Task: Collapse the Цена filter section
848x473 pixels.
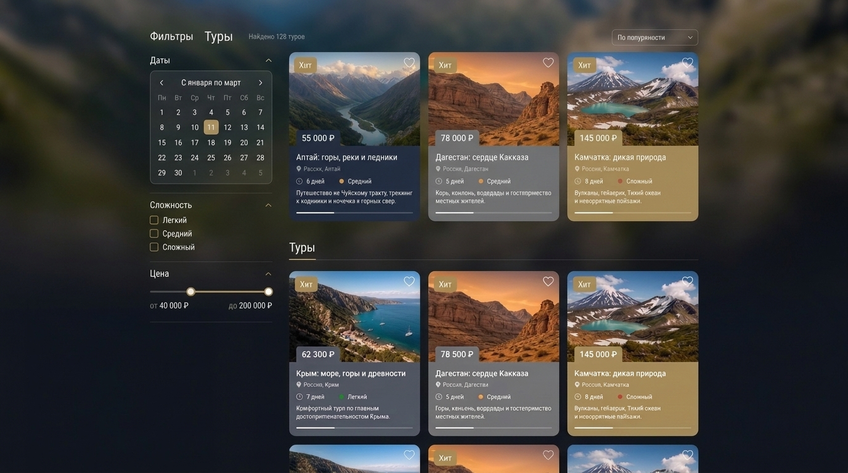Action: click(268, 273)
